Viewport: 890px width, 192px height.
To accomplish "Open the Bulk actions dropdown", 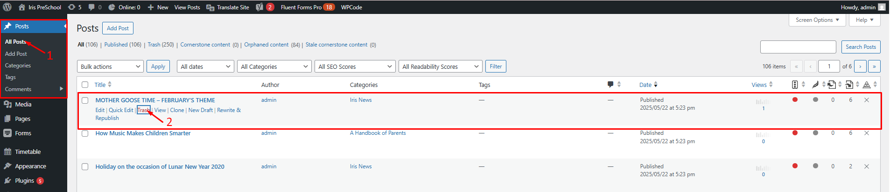I will [110, 66].
